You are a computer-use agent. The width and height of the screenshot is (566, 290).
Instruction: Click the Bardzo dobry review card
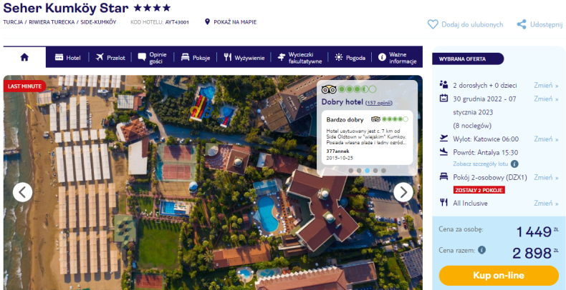[367, 137]
